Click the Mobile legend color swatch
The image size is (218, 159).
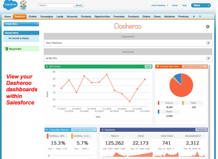point(159,112)
